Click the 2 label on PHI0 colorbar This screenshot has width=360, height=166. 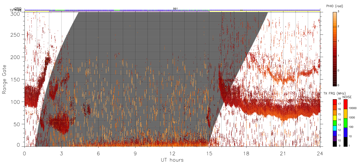click(338, 27)
